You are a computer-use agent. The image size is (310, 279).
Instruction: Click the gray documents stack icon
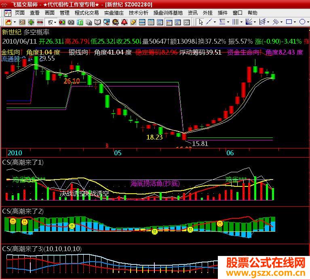(89, 22)
